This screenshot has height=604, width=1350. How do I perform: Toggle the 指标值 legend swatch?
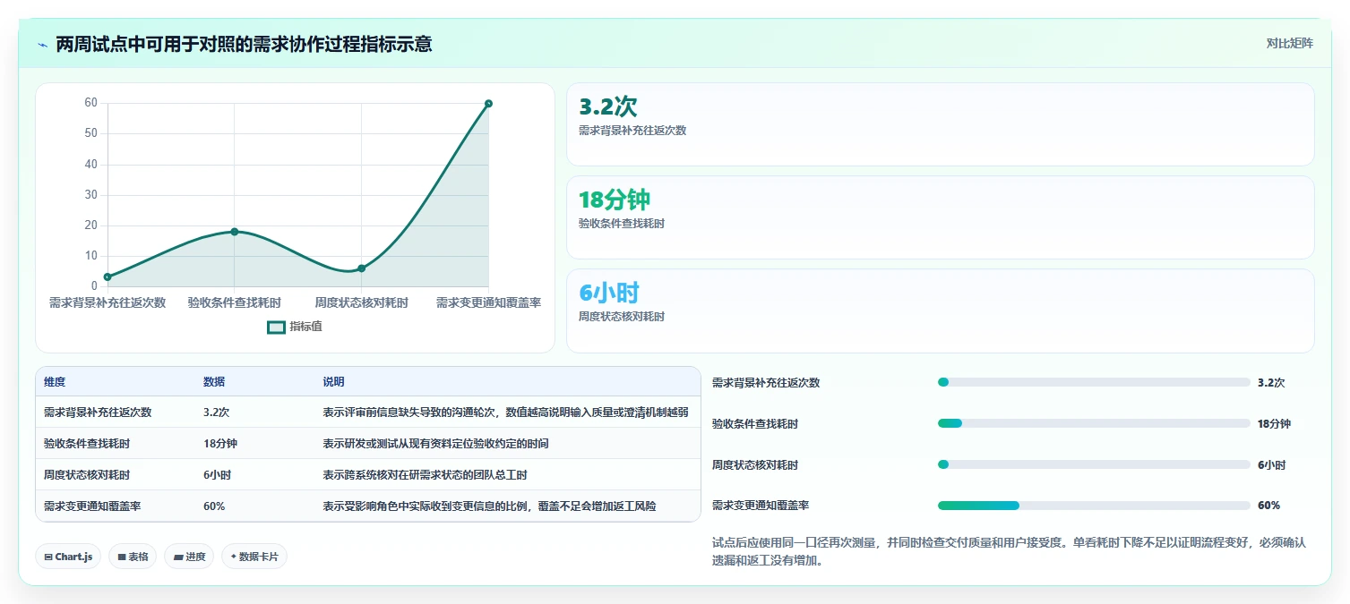tap(277, 327)
